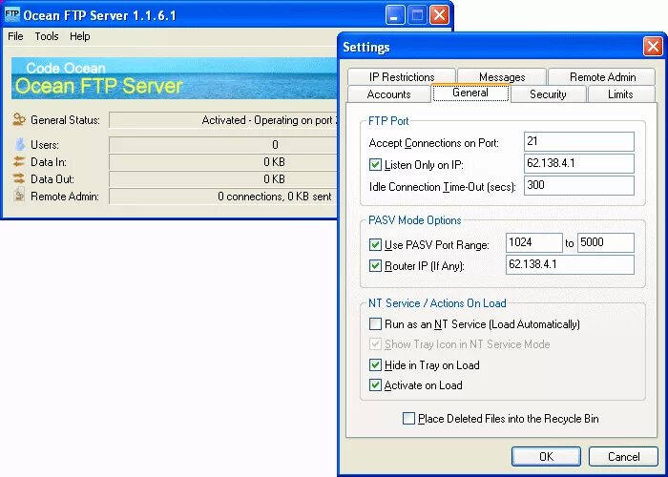
Task: Click the Router IP address field
Action: 570,264
